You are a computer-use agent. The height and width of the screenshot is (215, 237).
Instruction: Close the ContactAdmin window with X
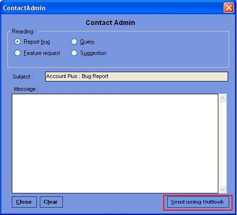229,7
